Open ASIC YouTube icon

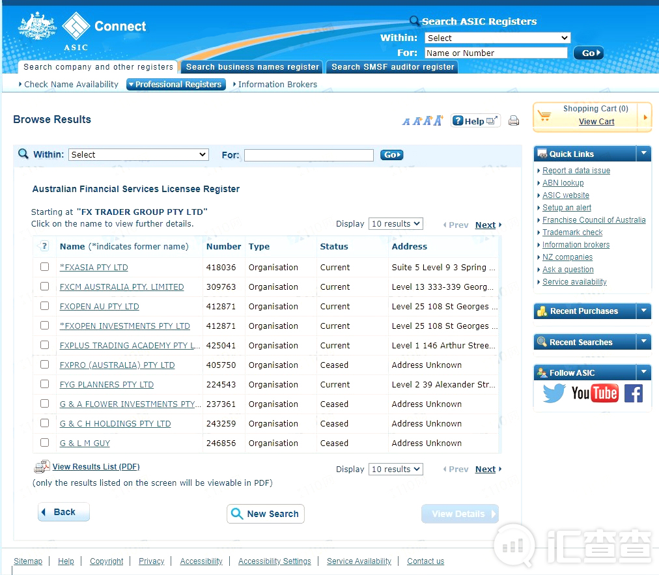(595, 393)
